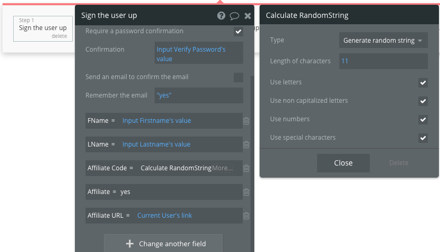Edit the Length of characters field
Viewport: 440px width, 252px height.
[383, 61]
